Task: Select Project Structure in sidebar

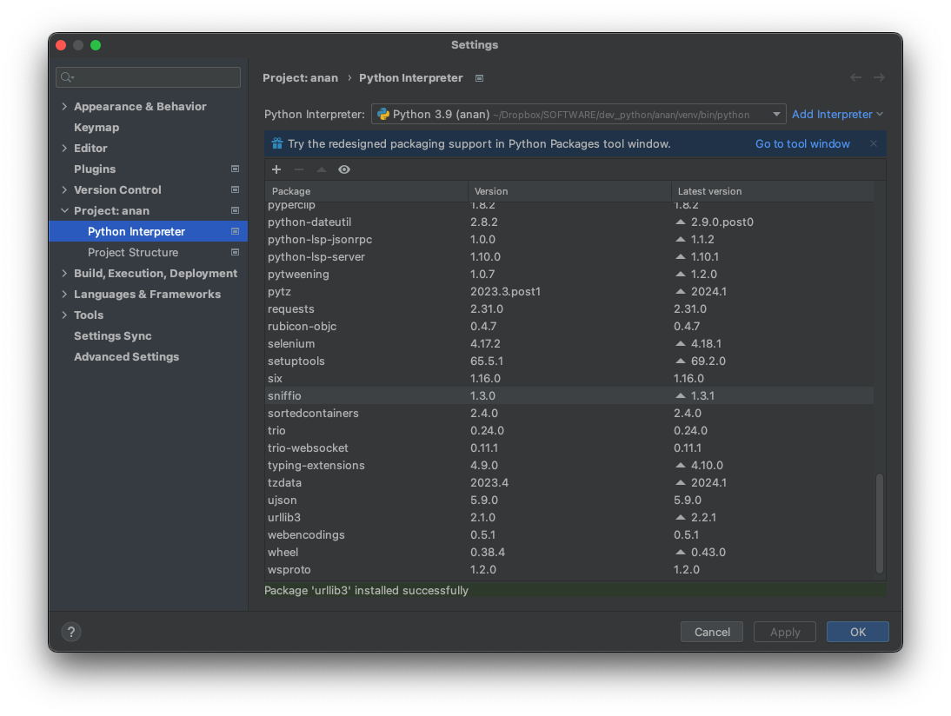Action: 133,252
